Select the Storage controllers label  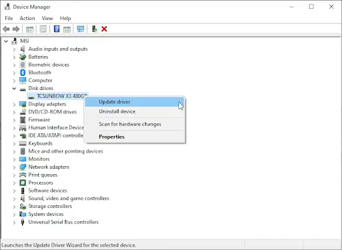[x=50, y=206]
